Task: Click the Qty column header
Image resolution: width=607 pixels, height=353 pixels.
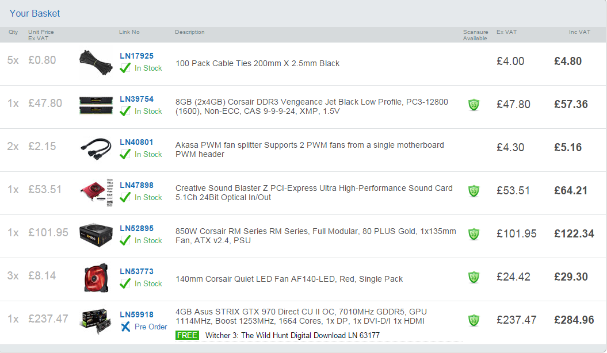Action: [14, 32]
